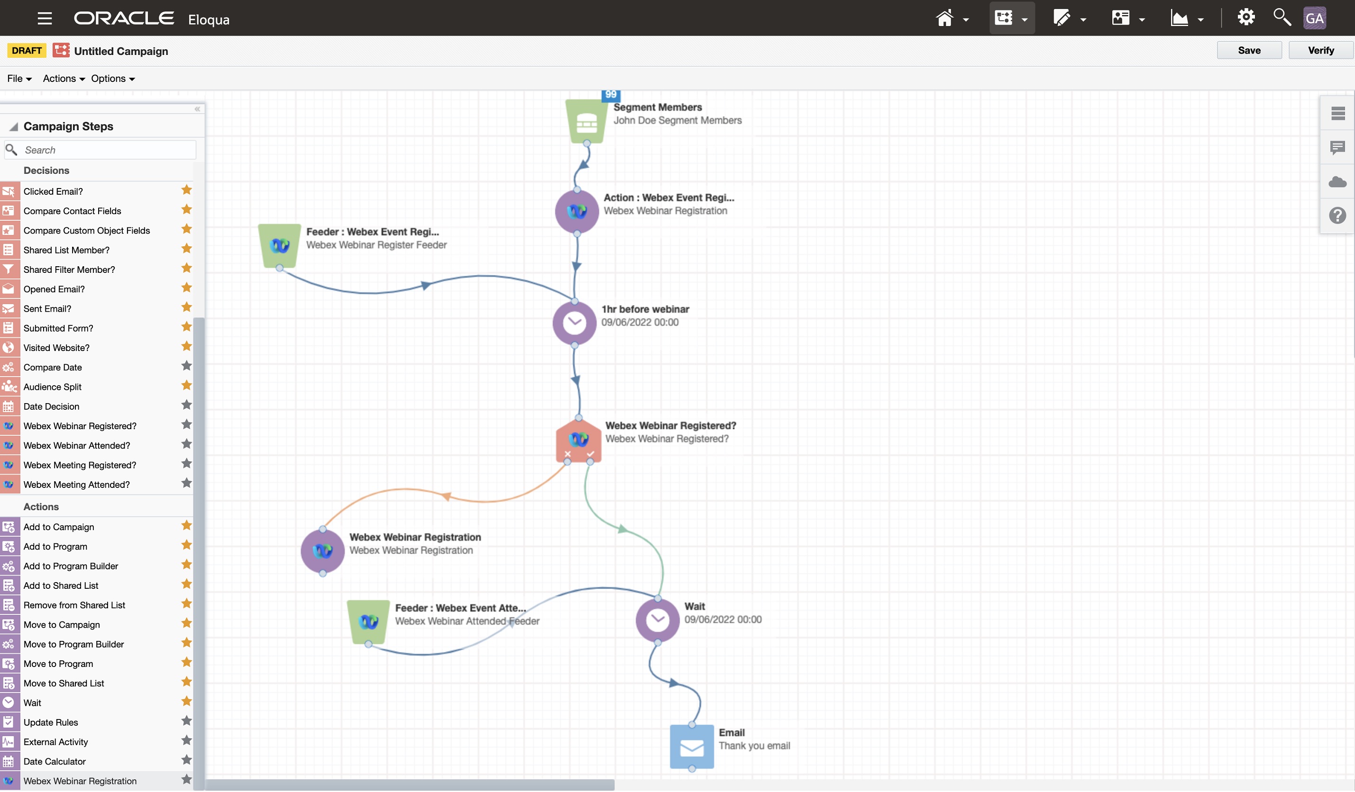Toggle star rating for Submitted Form decision
This screenshot has width=1355, height=792.
tap(187, 327)
